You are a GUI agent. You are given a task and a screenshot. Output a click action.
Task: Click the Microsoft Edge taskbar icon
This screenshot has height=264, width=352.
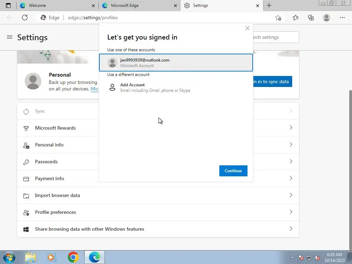click(x=94, y=257)
